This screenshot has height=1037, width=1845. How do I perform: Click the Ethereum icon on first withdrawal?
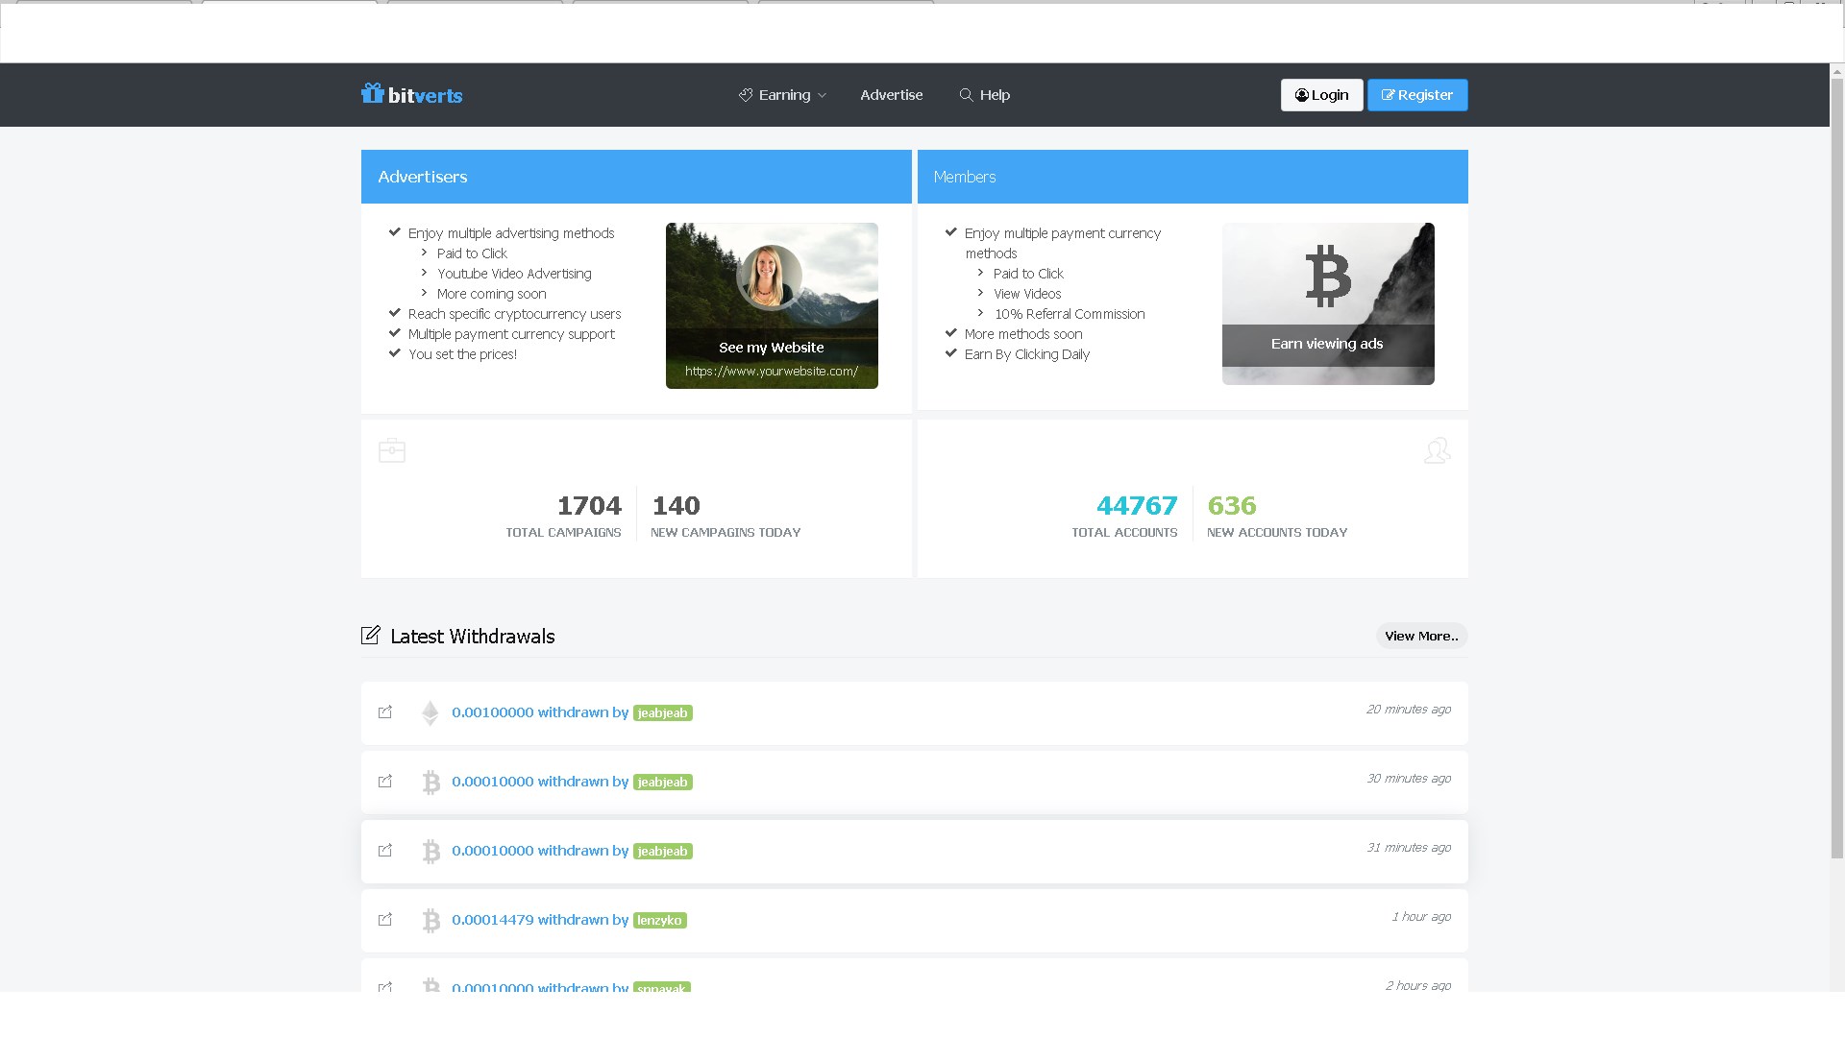(x=430, y=713)
